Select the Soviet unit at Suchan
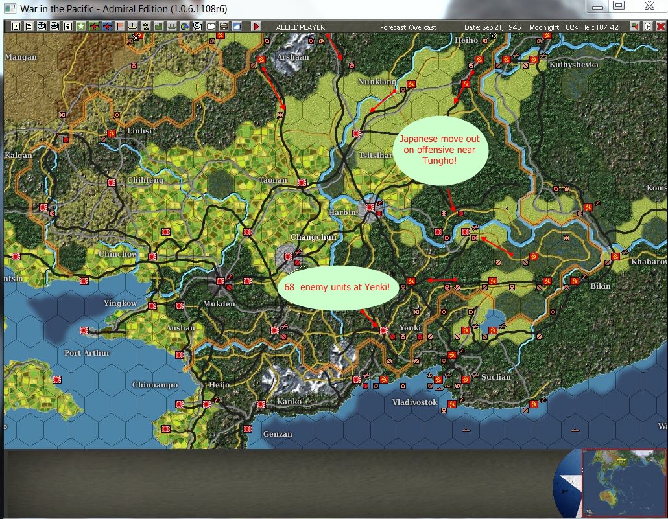This screenshot has width=668, height=519. 465,379
